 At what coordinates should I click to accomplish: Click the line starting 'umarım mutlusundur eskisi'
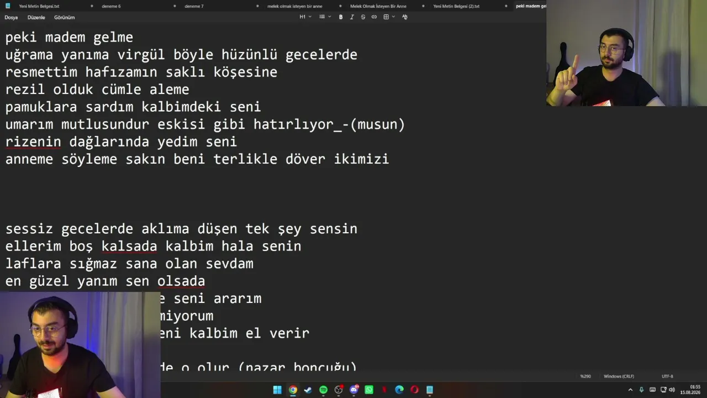(x=205, y=124)
